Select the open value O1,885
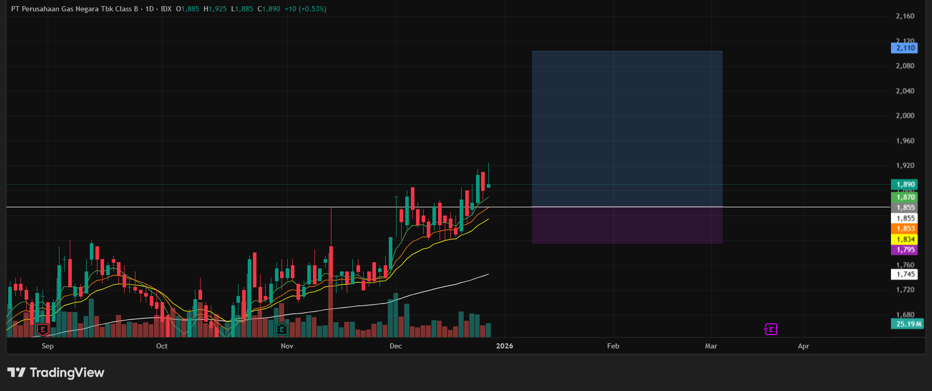This screenshot has width=932, height=391. pyautogui.click(x=187, y=9)
